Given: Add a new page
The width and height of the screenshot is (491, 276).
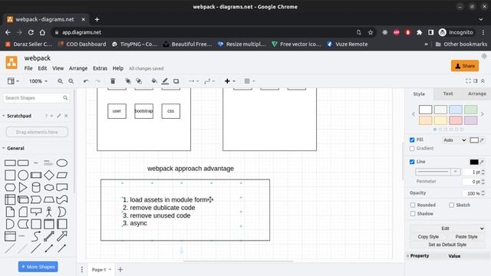Looking at the screenshot, I should pos(120,269).
